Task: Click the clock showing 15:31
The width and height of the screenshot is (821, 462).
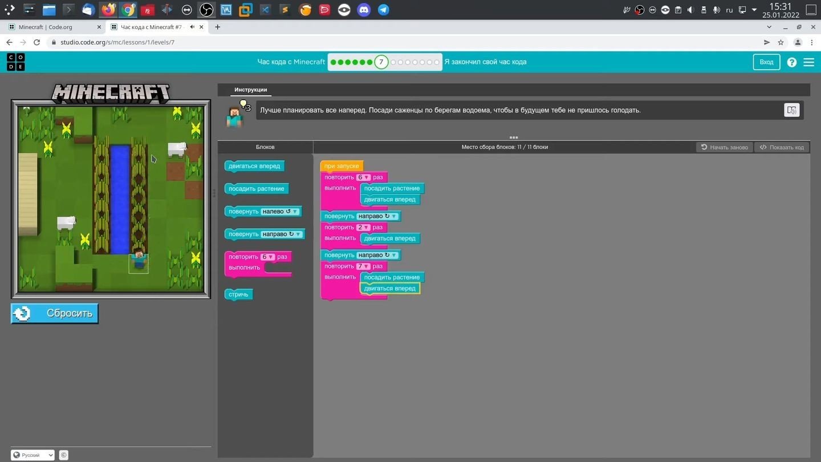Action: [x=781, y=6]
